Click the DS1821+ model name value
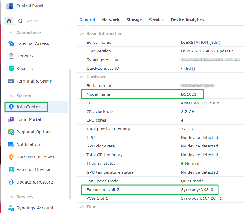 click(x=190, y=94)
